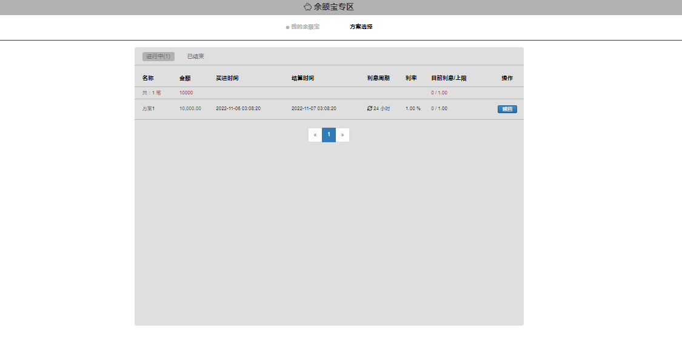Click the 买进时间 column header
682x348 pixels.
[x=227, y=78]
